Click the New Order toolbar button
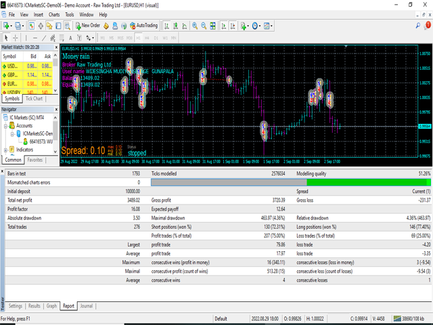The width and height of the screenshot is (433, 325). [x=87, y=26]
